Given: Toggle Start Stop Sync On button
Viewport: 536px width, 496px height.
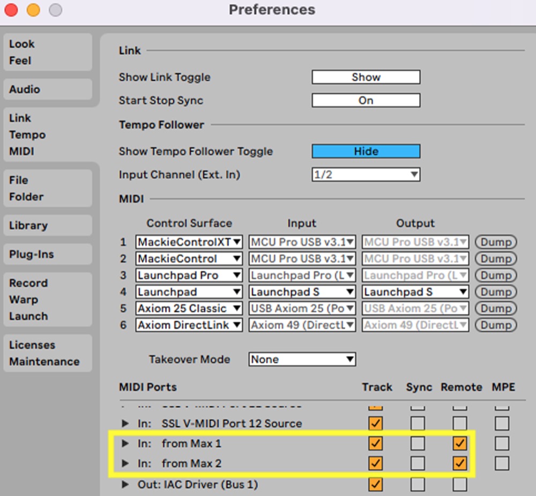Looking at the screenshot, I should 366,100.
